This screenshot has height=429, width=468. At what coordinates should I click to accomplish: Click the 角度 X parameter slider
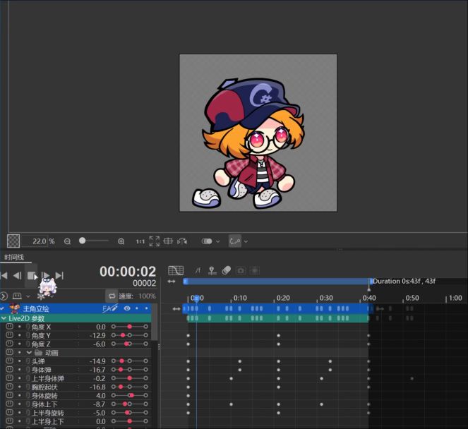tap(129, 327)
